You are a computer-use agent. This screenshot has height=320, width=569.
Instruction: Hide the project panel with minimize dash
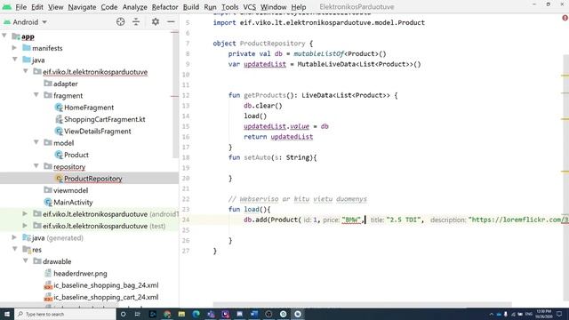point(171,21)
